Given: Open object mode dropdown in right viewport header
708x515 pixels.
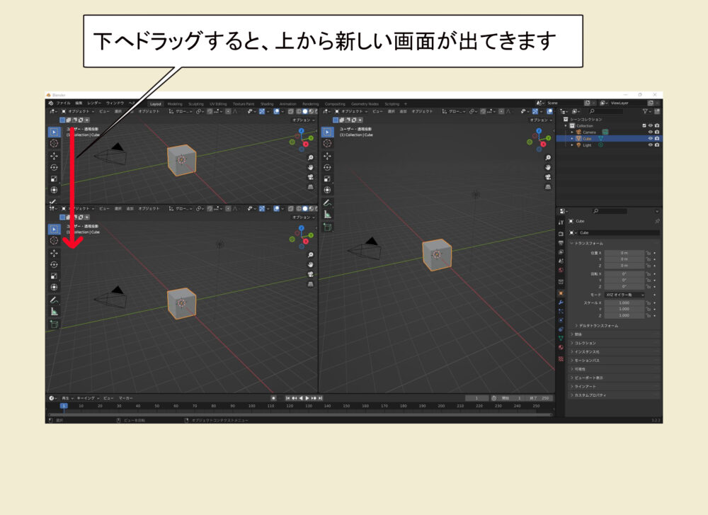Looking at the screenshot, I should pos(350,111).
